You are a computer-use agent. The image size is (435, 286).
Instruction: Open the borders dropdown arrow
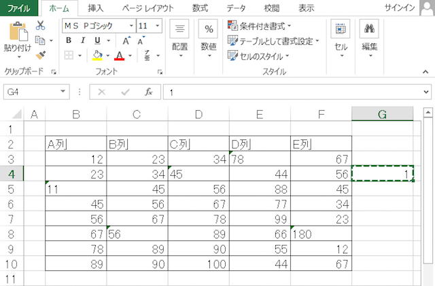point(80,56)
